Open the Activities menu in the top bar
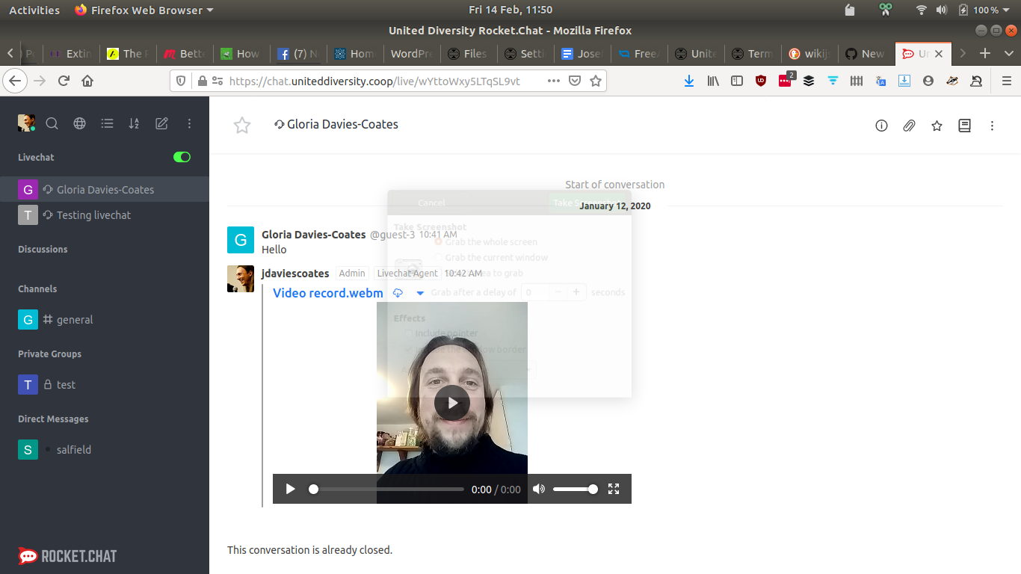 coord(34,10)
